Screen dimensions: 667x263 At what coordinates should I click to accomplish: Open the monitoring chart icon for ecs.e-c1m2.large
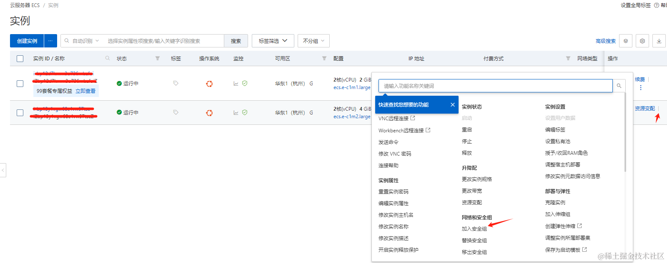(x=236, y=113)
